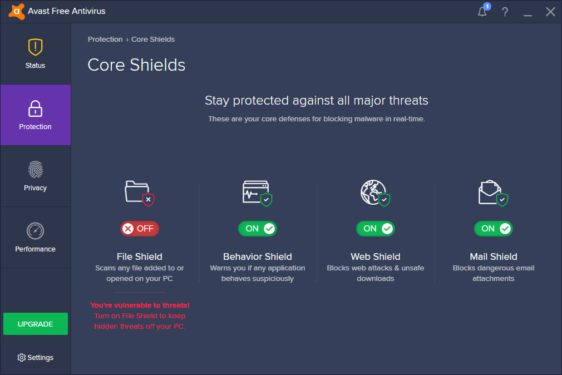Turn on the File Shield toggle
The image size is (562, 375).
[139, 229]
